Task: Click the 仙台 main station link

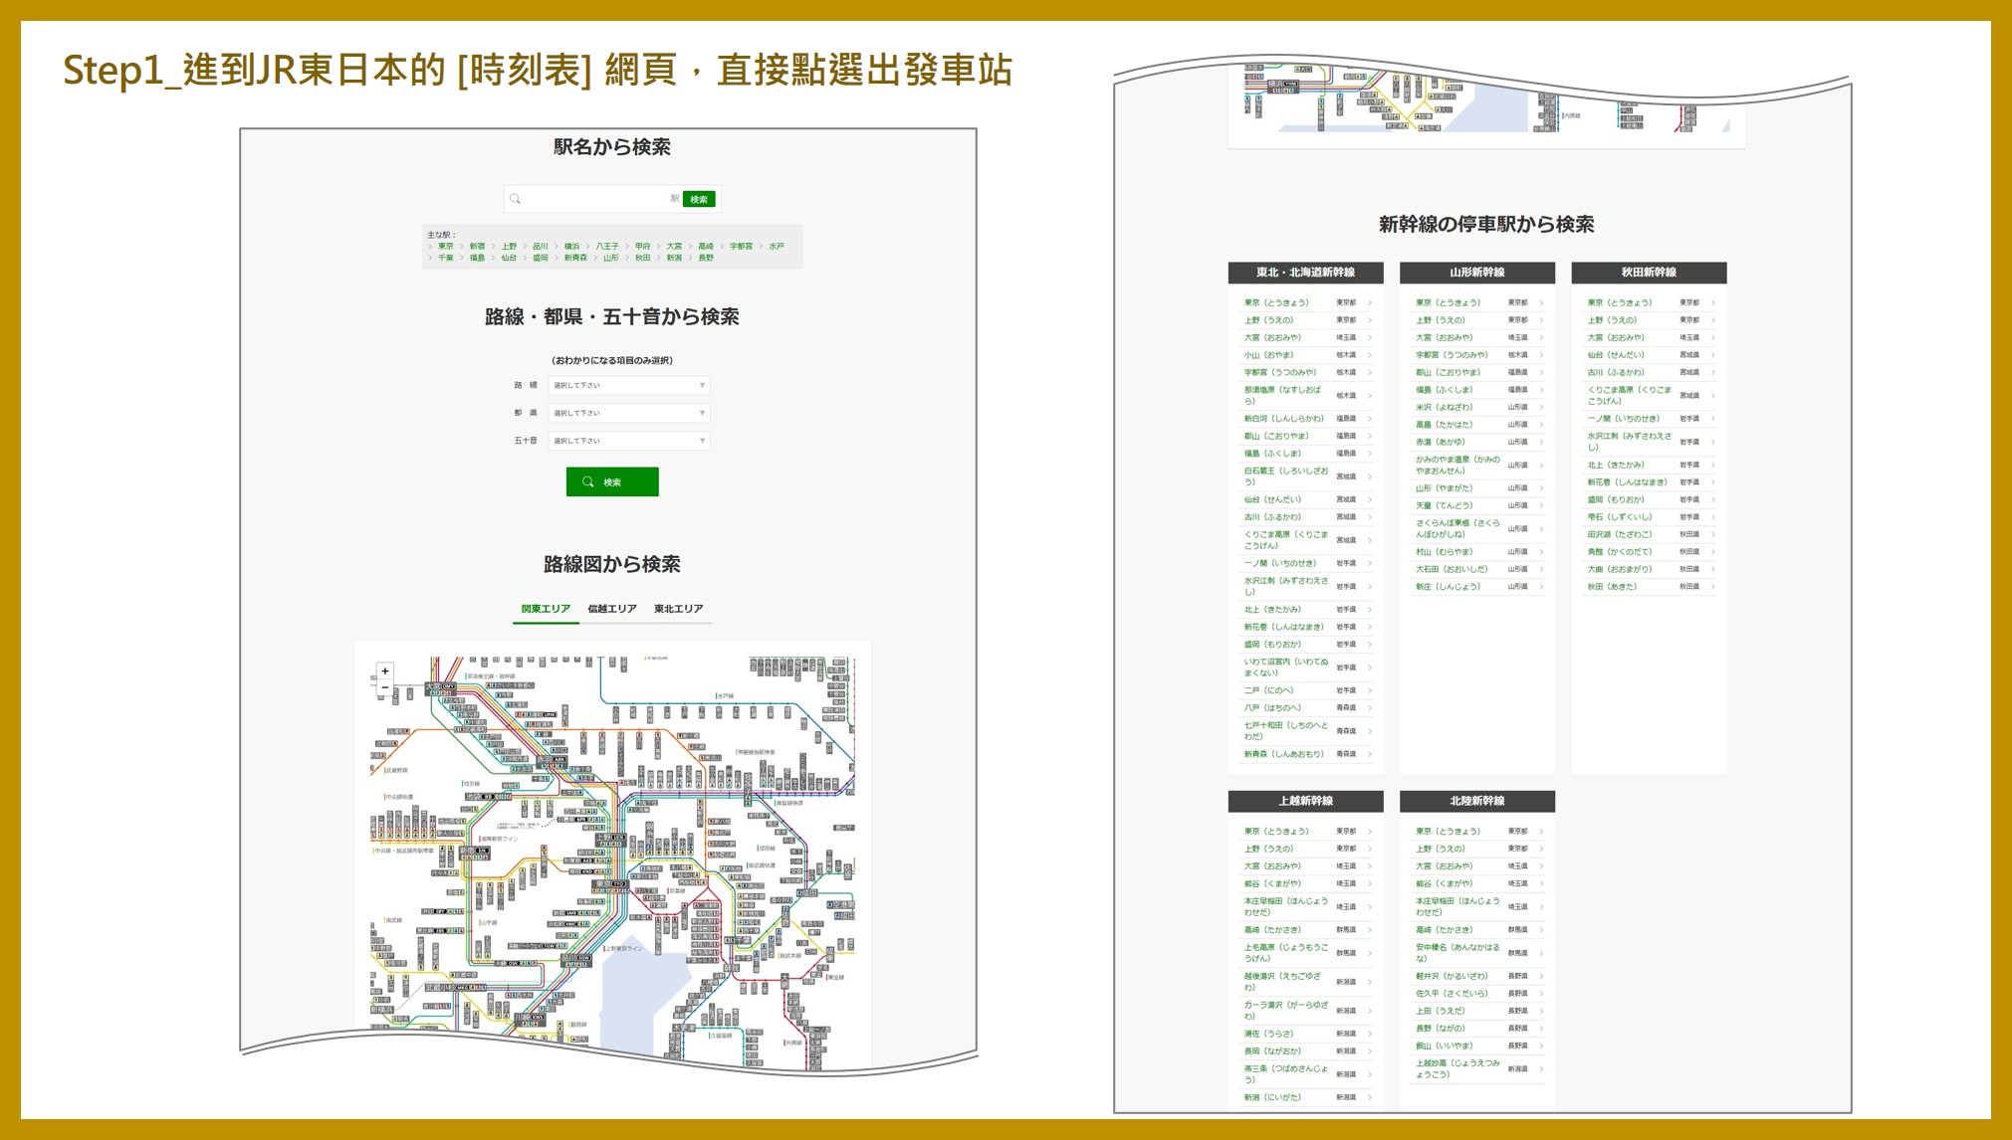Action: pos(509,258)
